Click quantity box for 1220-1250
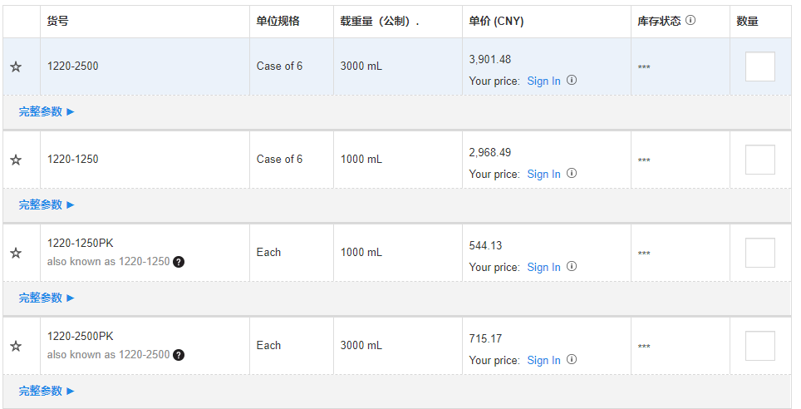 point(759,160)
